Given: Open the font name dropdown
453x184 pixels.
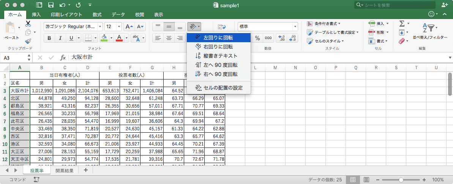Looking at the screenshot, I should (x=100, y=27).
